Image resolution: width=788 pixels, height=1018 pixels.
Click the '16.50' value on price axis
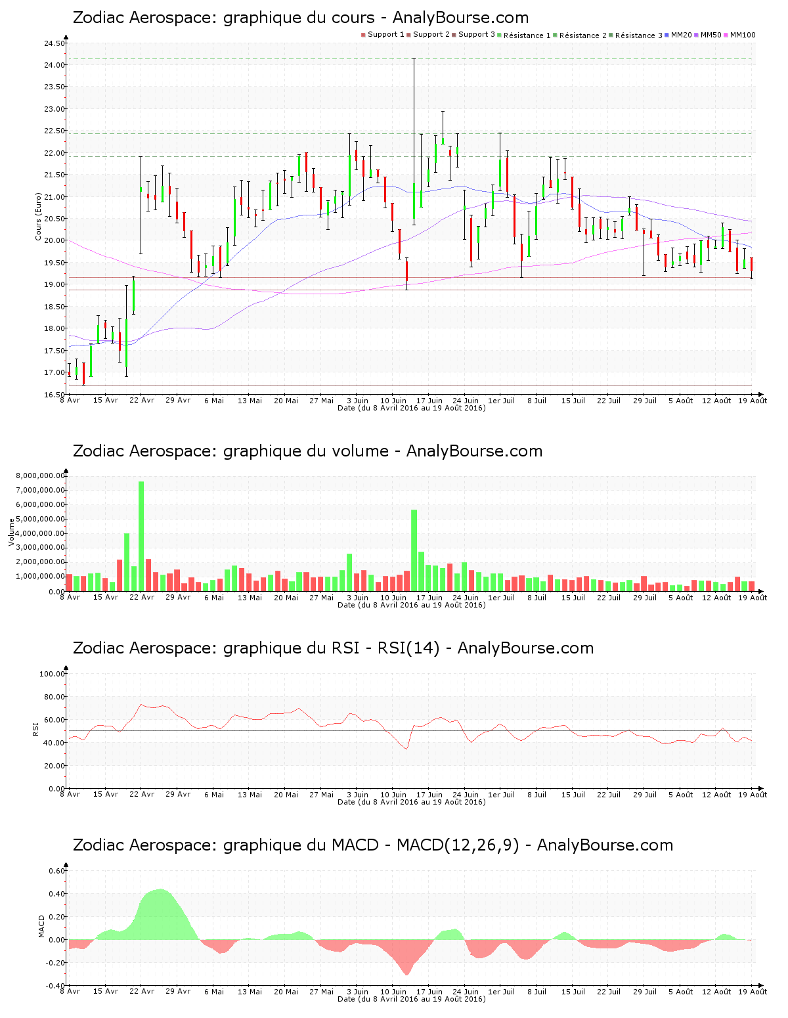point(55,394)
